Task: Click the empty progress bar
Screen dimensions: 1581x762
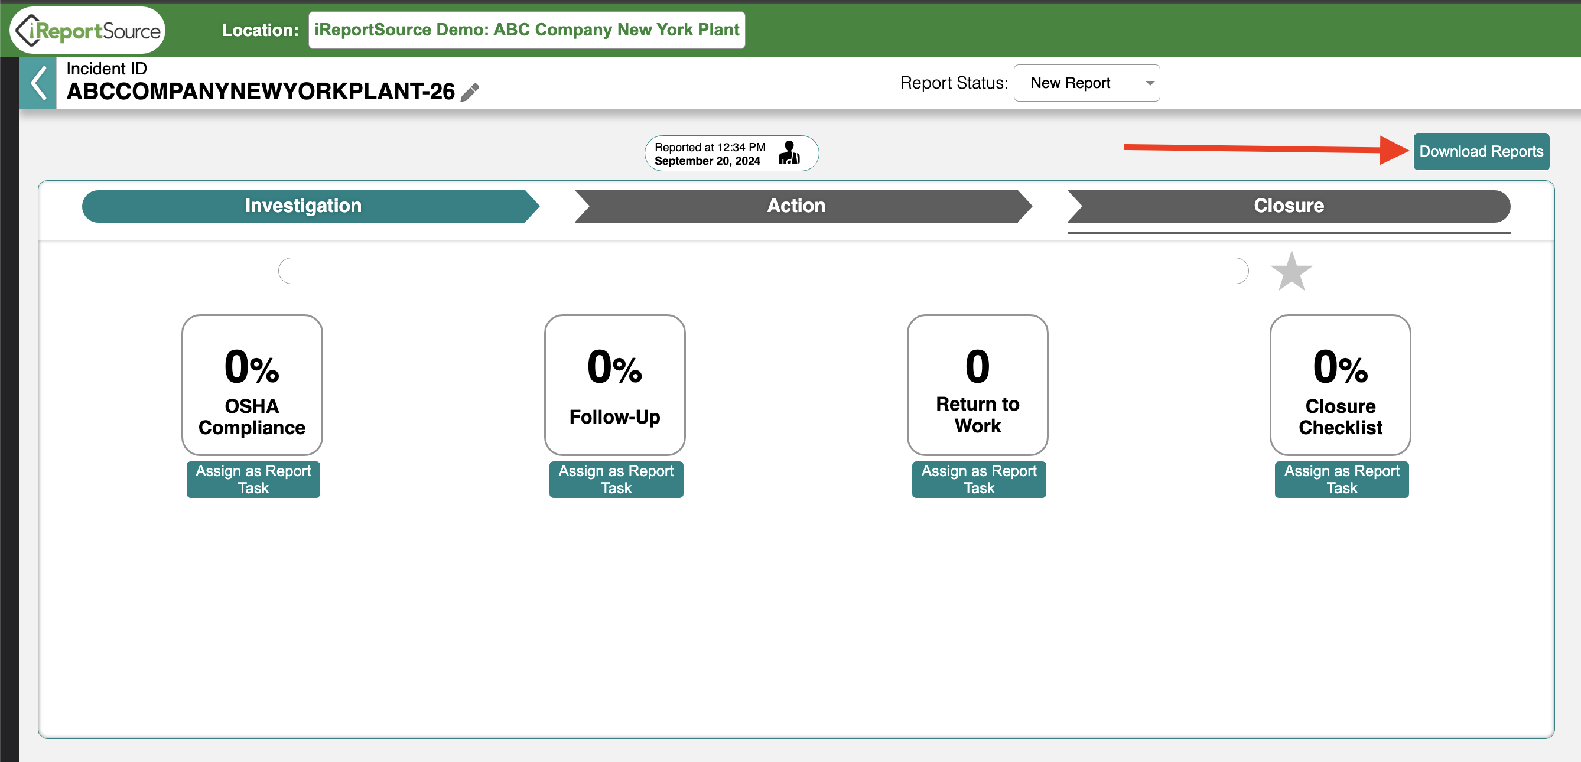Action: click(763, 271)
